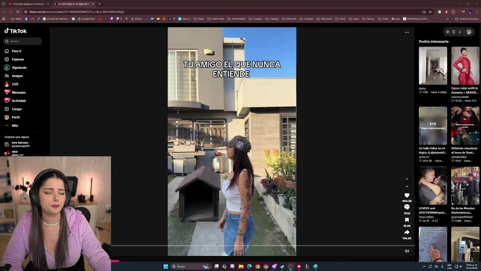Go to next video chevron down

point(407,186)
